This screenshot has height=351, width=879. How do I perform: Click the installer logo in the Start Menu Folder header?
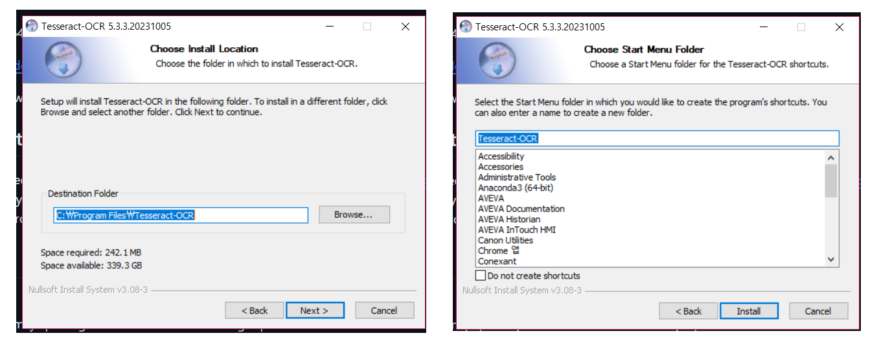tap(497, 61)
